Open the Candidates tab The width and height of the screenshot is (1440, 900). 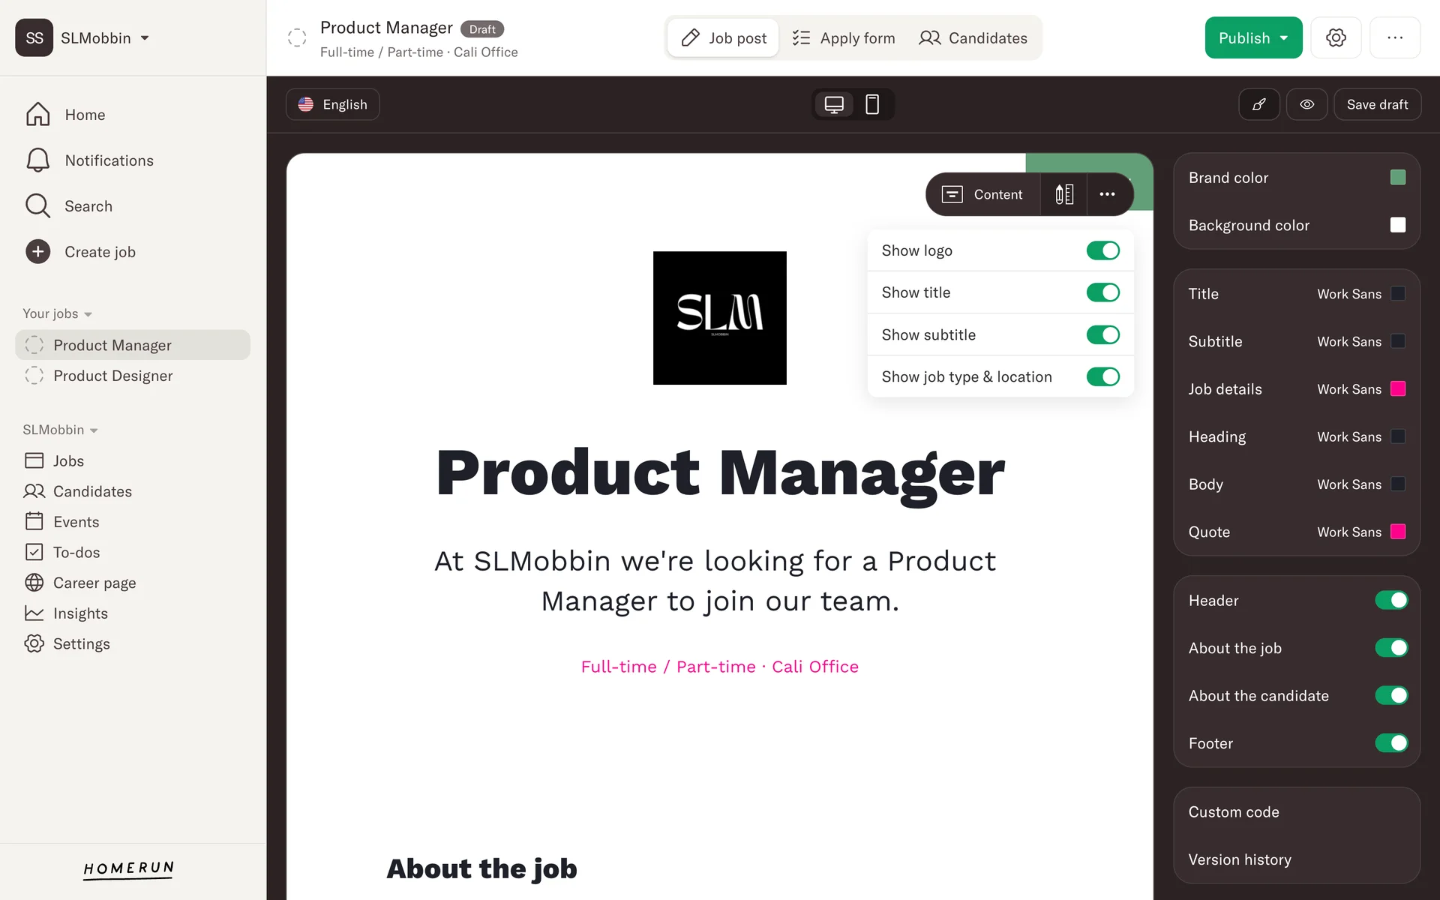[973, 37]
